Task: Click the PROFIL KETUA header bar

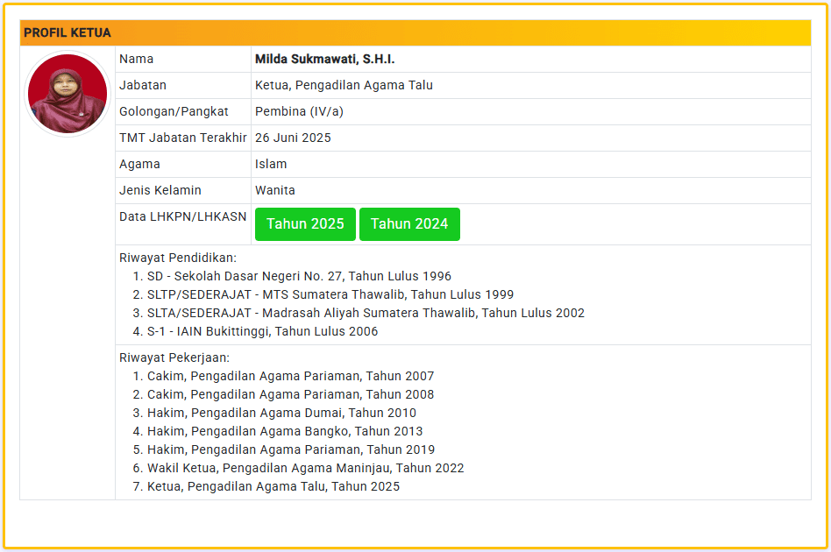Action: pos(415,33)
